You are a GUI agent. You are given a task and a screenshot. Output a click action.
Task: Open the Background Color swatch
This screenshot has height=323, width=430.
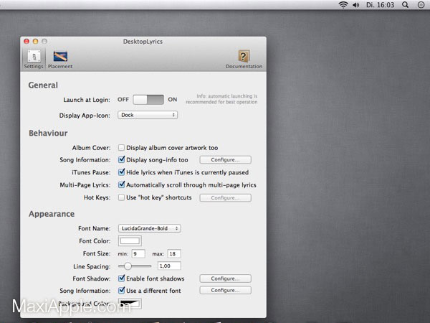pyautogui.click(x=130, y=304)
